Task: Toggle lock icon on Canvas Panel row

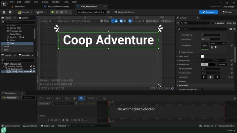Action: (31, 66)
